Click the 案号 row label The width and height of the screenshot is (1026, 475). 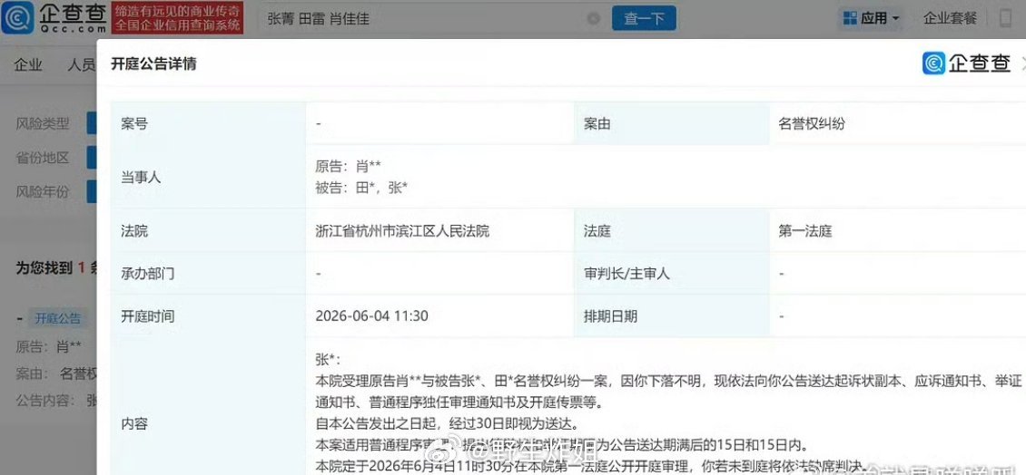pos(134,123)
